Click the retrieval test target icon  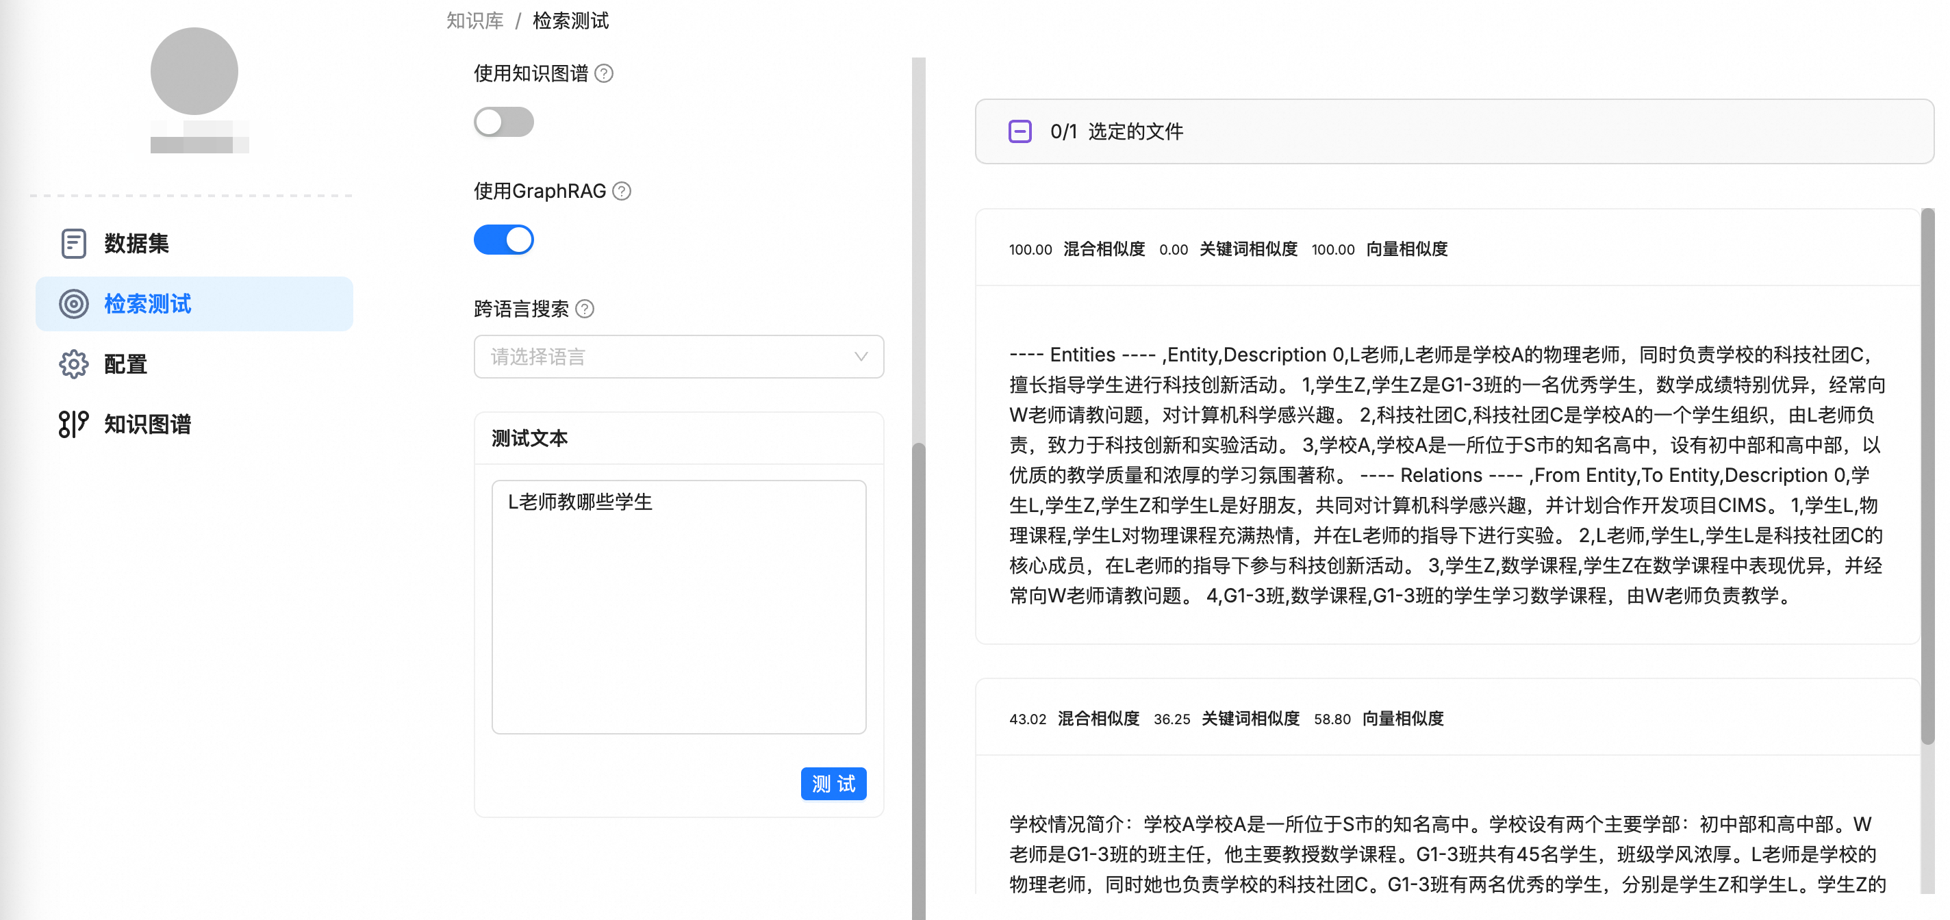tap(73, 304)
